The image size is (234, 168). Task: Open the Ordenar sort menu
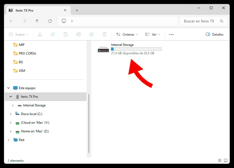[x=127, y=35]
